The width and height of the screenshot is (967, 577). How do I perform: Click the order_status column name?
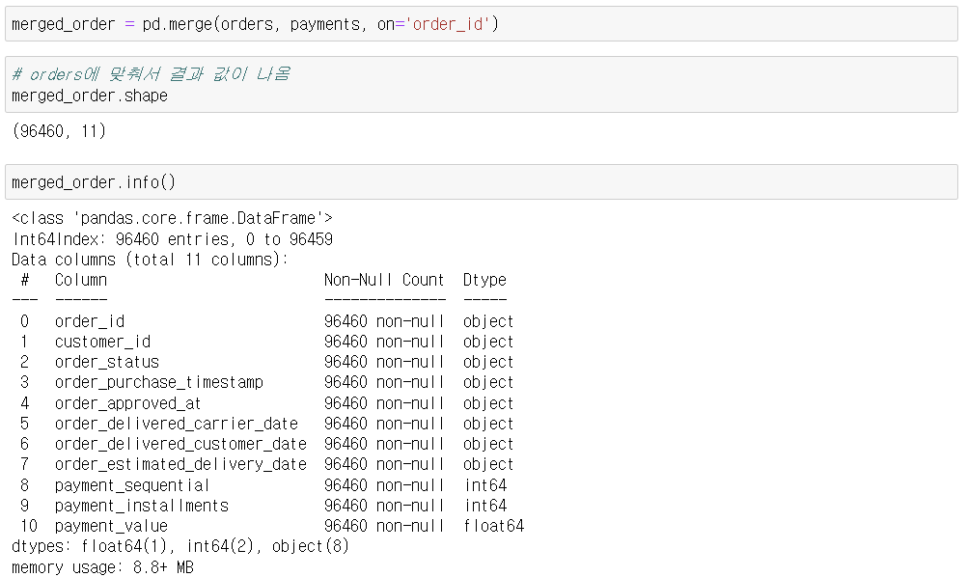(107, 362)
